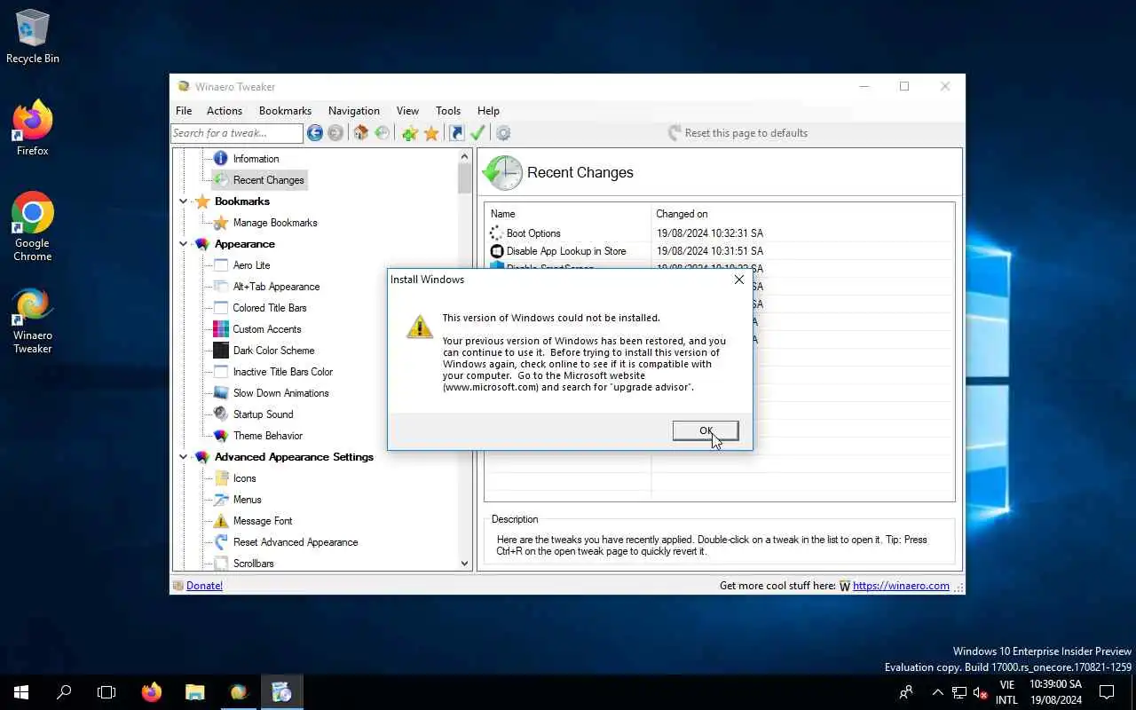Image resolution: width=1136 pixels, height=710 pixels.
Task: Open the Donate! link
Action: click(x=204, y=586)
